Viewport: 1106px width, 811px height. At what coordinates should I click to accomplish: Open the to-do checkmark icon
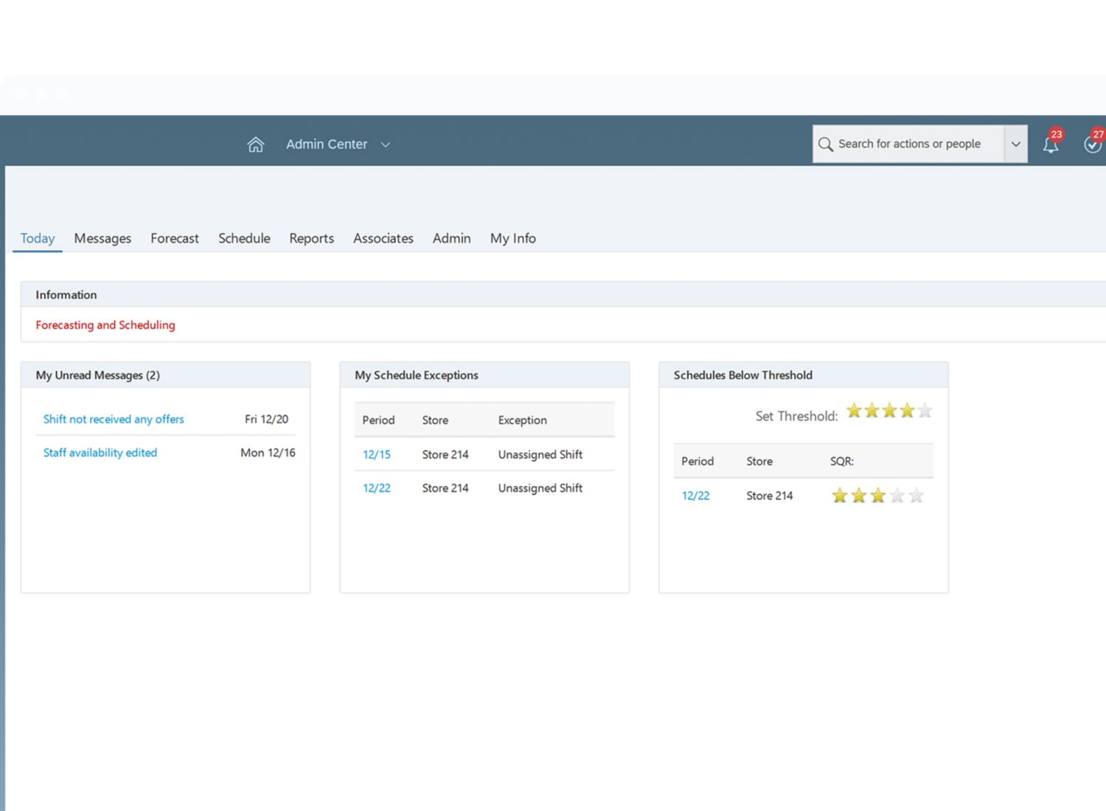[x=1092, y=145]
